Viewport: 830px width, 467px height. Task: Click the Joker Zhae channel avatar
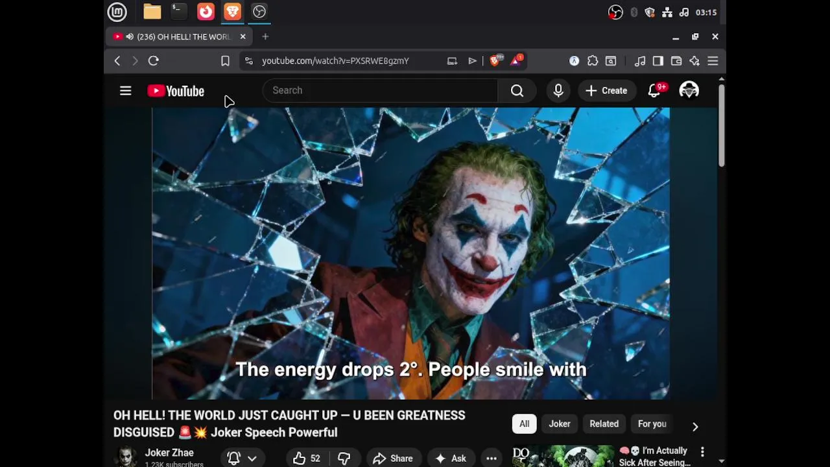click(126, 457)
